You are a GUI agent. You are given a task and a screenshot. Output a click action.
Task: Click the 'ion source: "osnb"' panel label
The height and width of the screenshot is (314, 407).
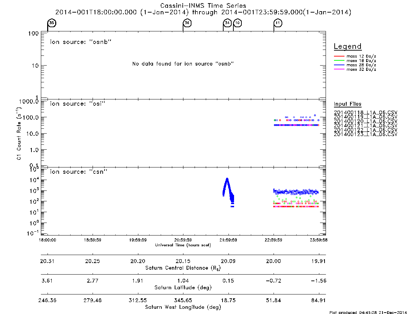81,42
